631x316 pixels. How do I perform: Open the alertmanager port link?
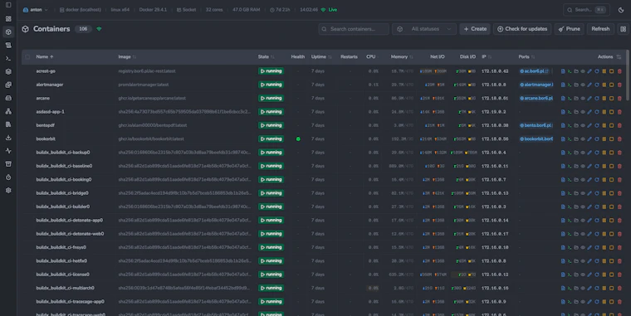(x=536, y=85)
